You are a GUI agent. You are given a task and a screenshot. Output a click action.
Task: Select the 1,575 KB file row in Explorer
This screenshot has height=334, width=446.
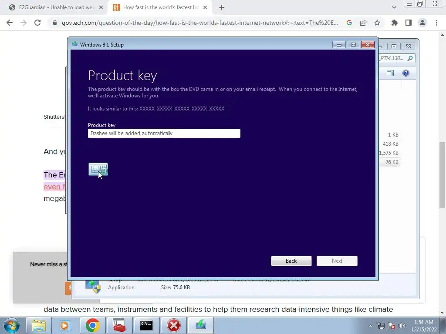click(x=389, y=153)
